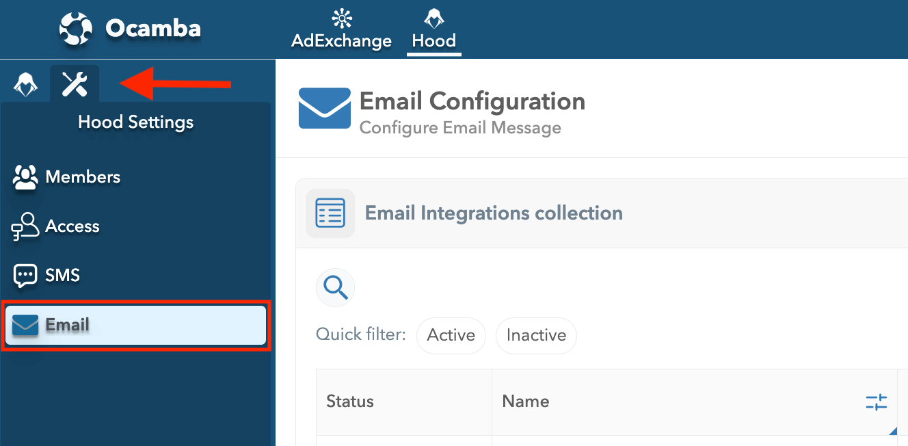
Task: Select the Hood sidebar tab icon
Action: point(25,85)
